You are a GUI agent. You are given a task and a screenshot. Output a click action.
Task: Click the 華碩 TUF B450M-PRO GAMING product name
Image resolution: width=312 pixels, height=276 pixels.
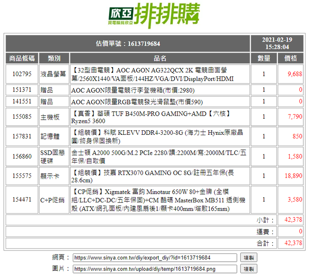152,117
